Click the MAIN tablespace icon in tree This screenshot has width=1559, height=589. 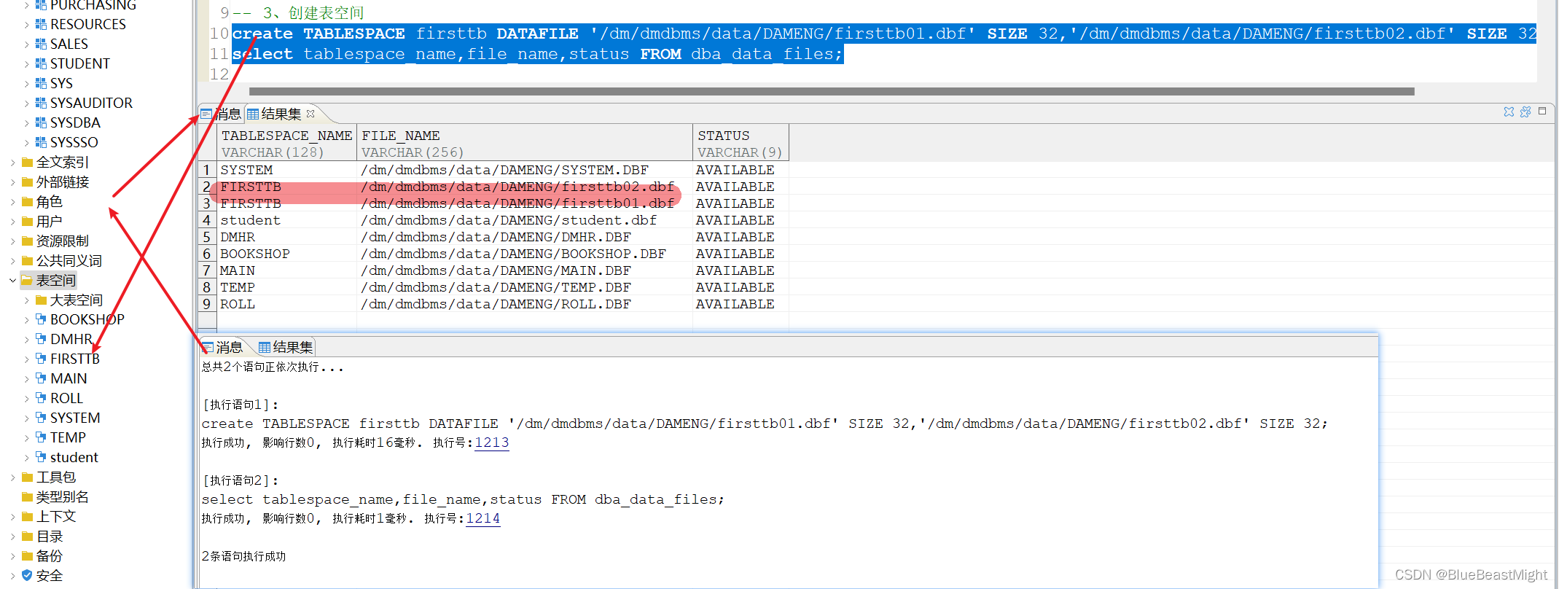(41, 378)
